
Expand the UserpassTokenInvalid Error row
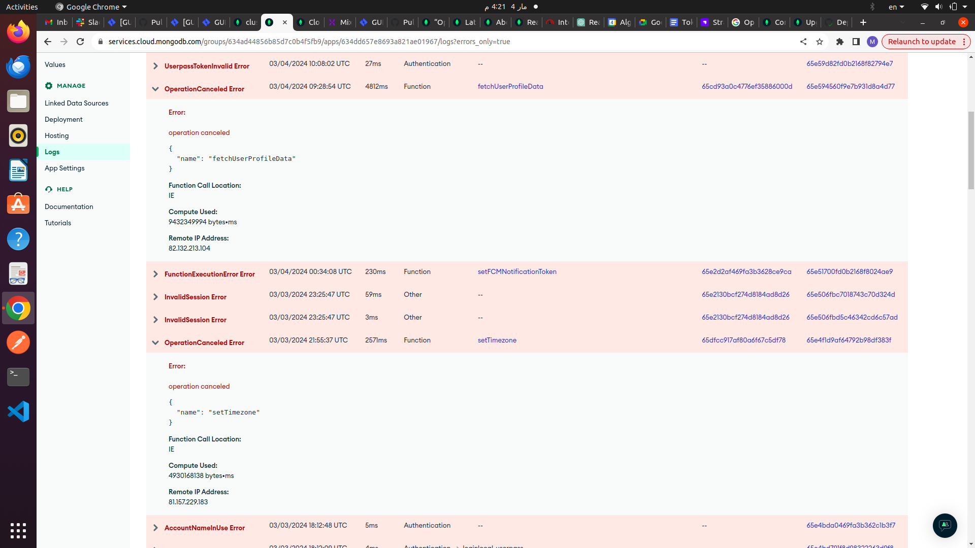click(x=155, y=66)
